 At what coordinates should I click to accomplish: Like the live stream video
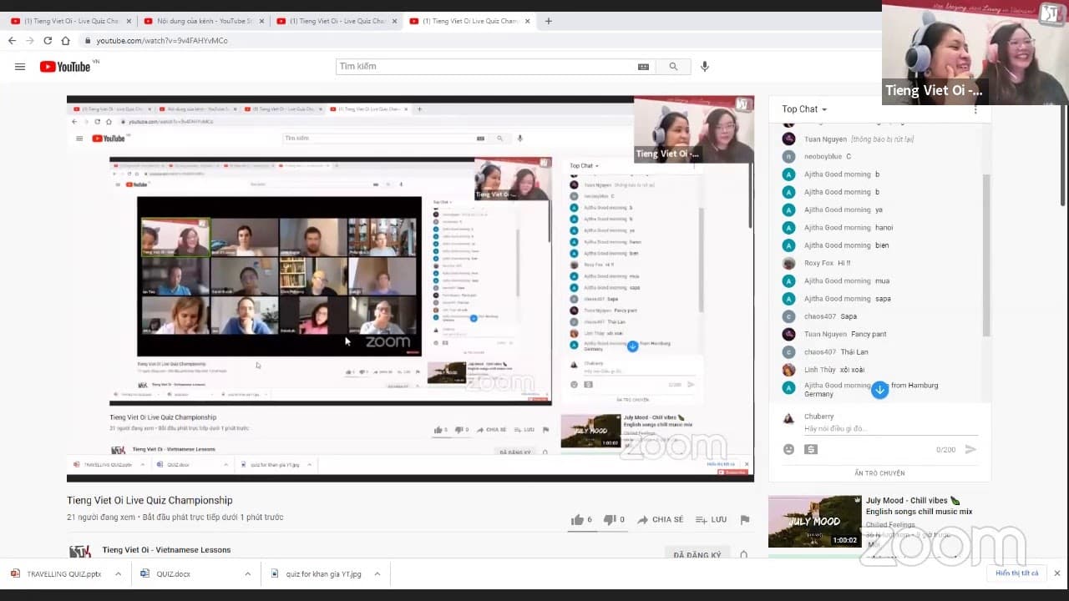[582, 519]
